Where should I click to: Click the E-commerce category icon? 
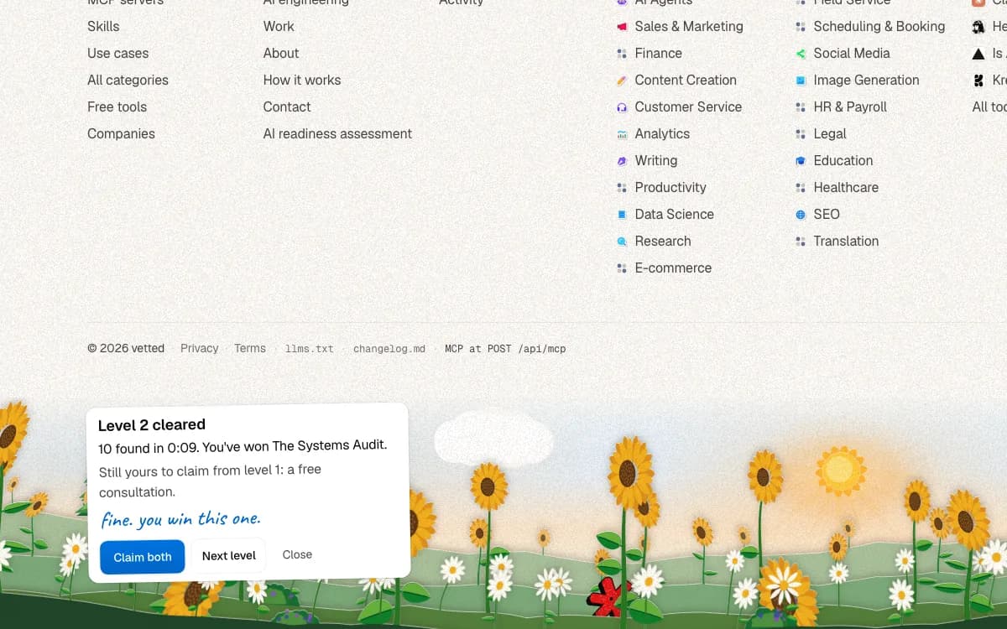(x=622, y=268)
